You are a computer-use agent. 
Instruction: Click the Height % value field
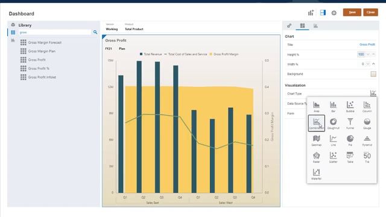coord(361,54)
